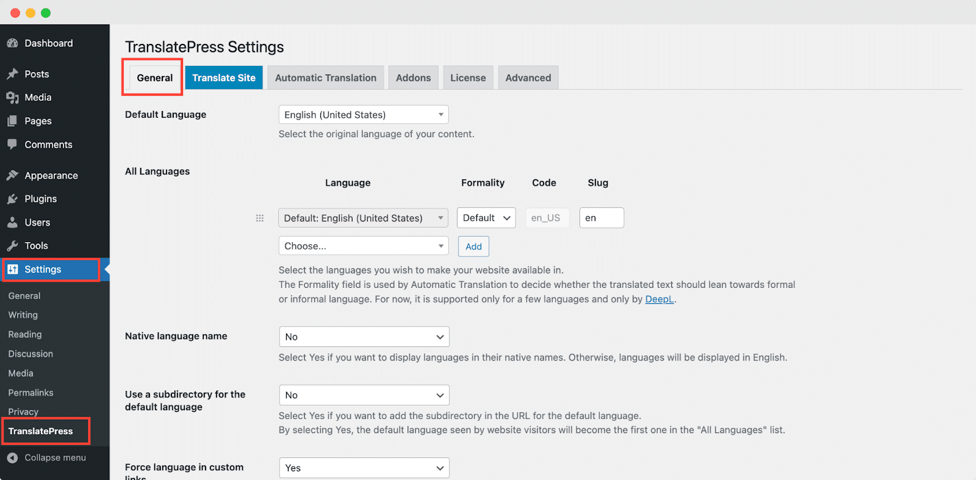Open the Privacy settings submenu item
This screenshot has height=480, width=976.
[23, 412]
